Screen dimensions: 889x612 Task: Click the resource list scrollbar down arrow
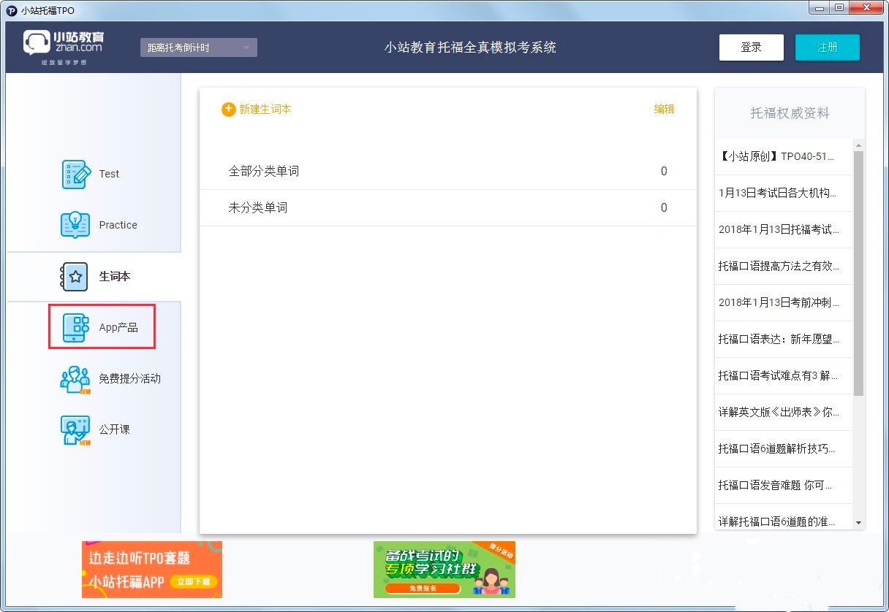tap(858, 523)
